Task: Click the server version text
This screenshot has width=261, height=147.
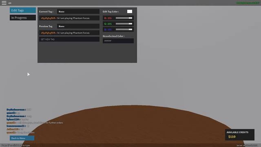Action: click(247, 145)
